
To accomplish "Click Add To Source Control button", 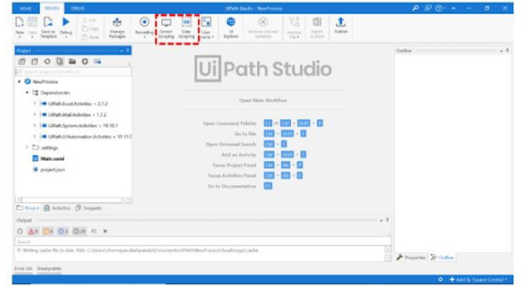I will click(x=478, y=279).
